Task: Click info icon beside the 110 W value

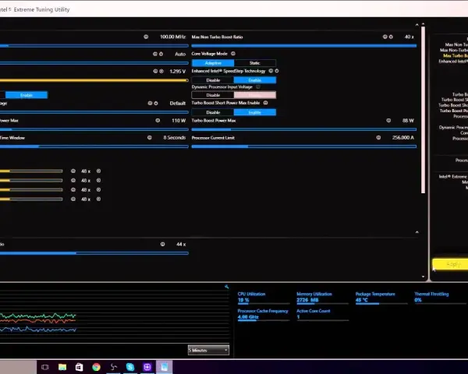Action: point(158,121)
